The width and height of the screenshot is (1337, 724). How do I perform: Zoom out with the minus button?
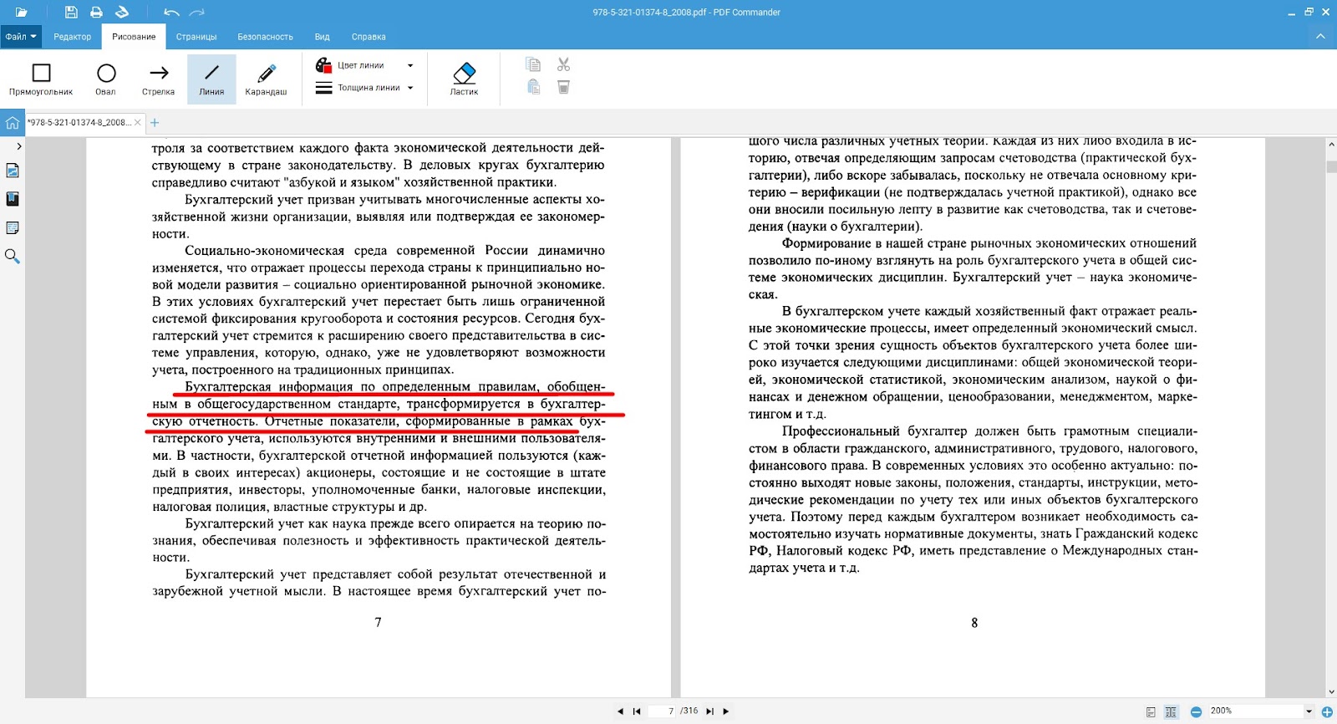pyautogui.click(x=1196, y=712)
